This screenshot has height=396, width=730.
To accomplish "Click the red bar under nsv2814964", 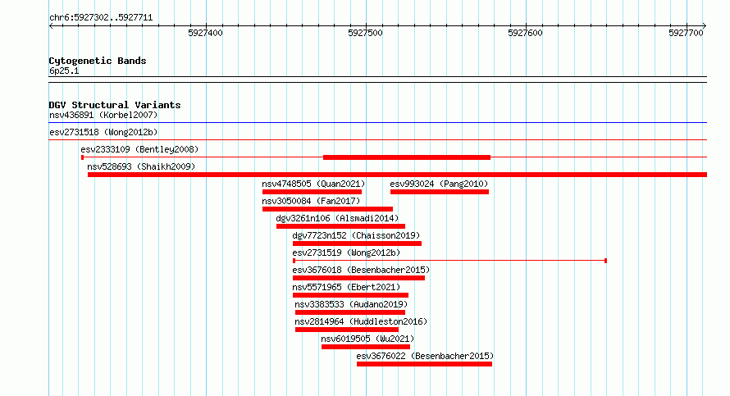I will (x=347, y=330).
